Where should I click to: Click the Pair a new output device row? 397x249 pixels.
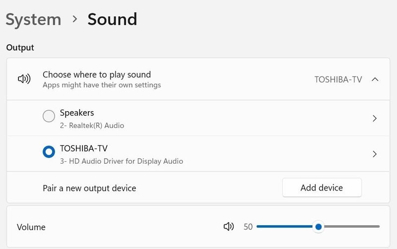click(198, 187)
